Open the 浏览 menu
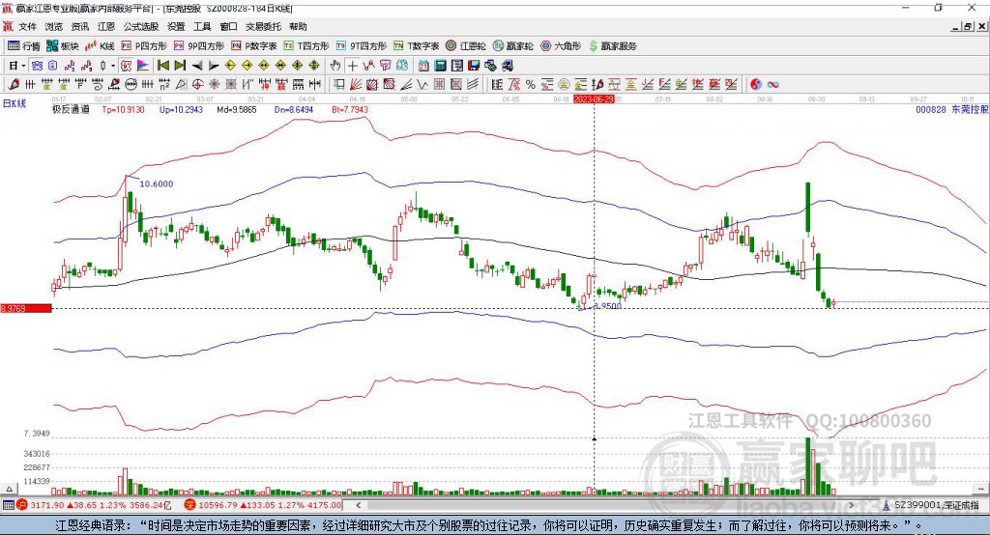The height and width of the screenshot is (535, 990). point(54,26)
